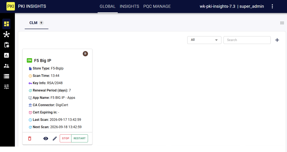
Task: Click the Last Scan timestamp 2026-09-17 13:42:59
Action: pos(65,120)
